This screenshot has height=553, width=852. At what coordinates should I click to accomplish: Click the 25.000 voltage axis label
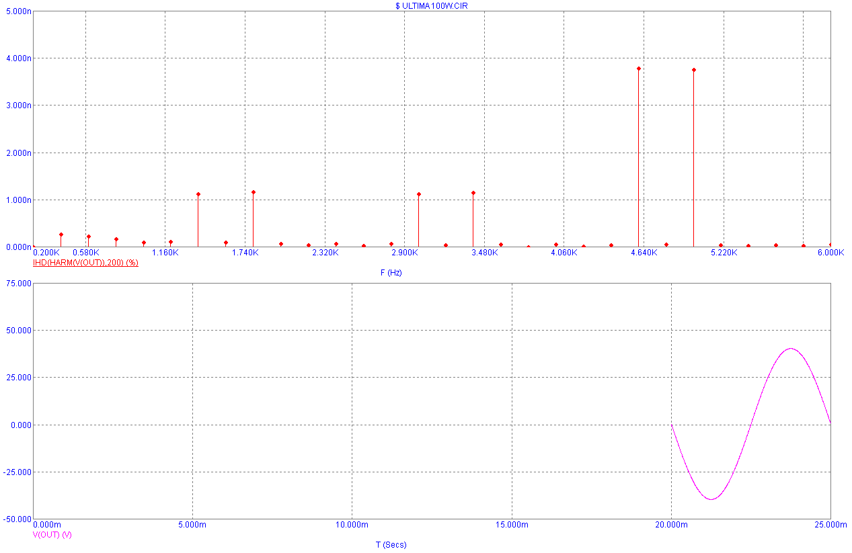19,378
